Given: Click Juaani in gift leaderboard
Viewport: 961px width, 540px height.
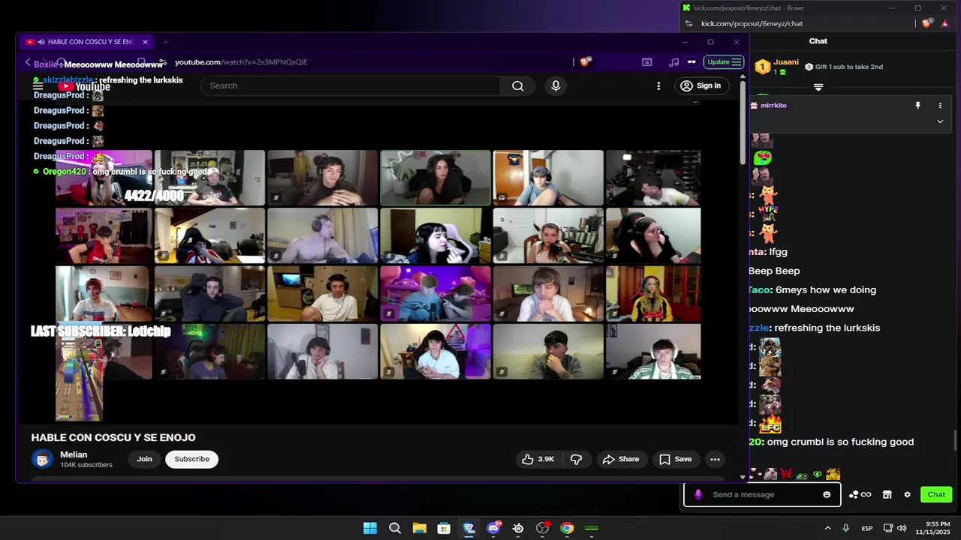Looking at the screenshot, I should [786, 62].
